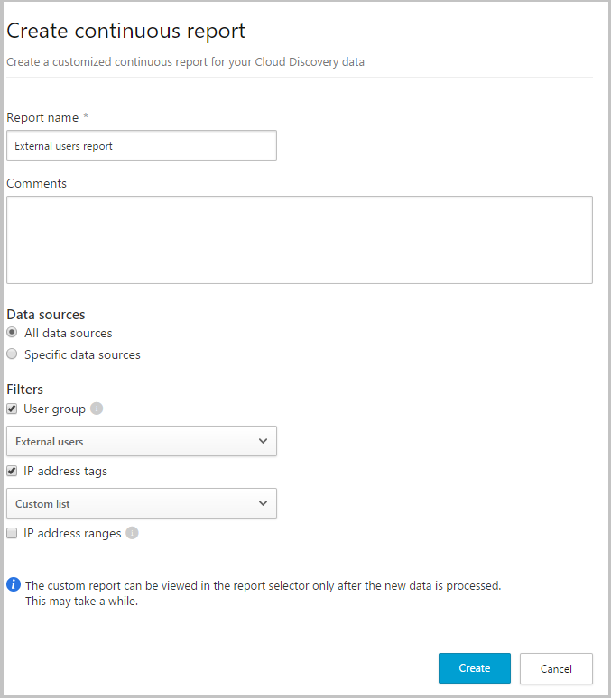Uncheck the User group checkbox
This screenshot has width=611, height=698.
(x=13, y=409)
